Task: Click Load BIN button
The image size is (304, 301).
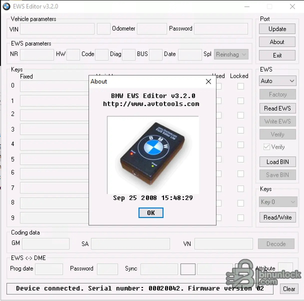Action: [x=278, y=162]
